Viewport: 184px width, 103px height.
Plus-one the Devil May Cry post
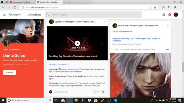click(x=95, y=92)
